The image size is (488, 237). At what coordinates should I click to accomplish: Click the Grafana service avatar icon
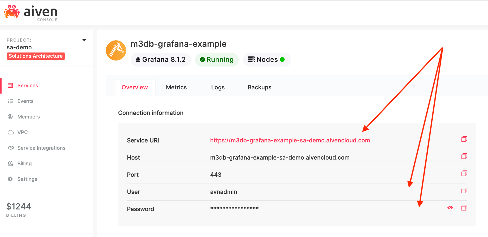116,50
